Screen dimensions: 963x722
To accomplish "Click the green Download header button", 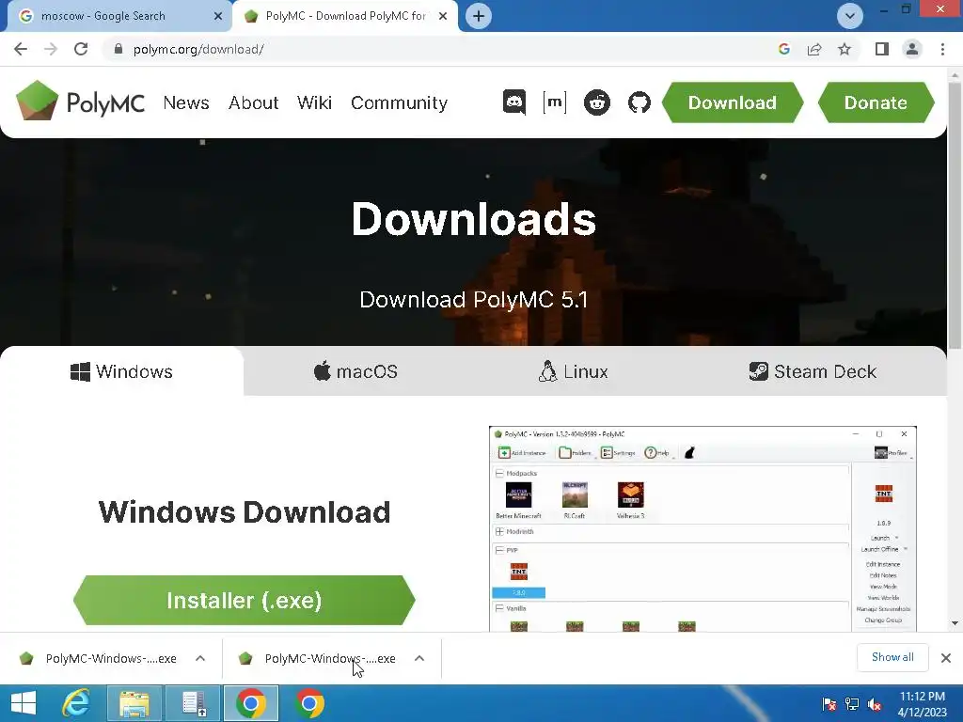I will click(x=732, y=102).
